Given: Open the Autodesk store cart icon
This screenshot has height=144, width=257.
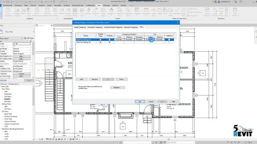Looking at the screenshot, I should coord(236,2).
